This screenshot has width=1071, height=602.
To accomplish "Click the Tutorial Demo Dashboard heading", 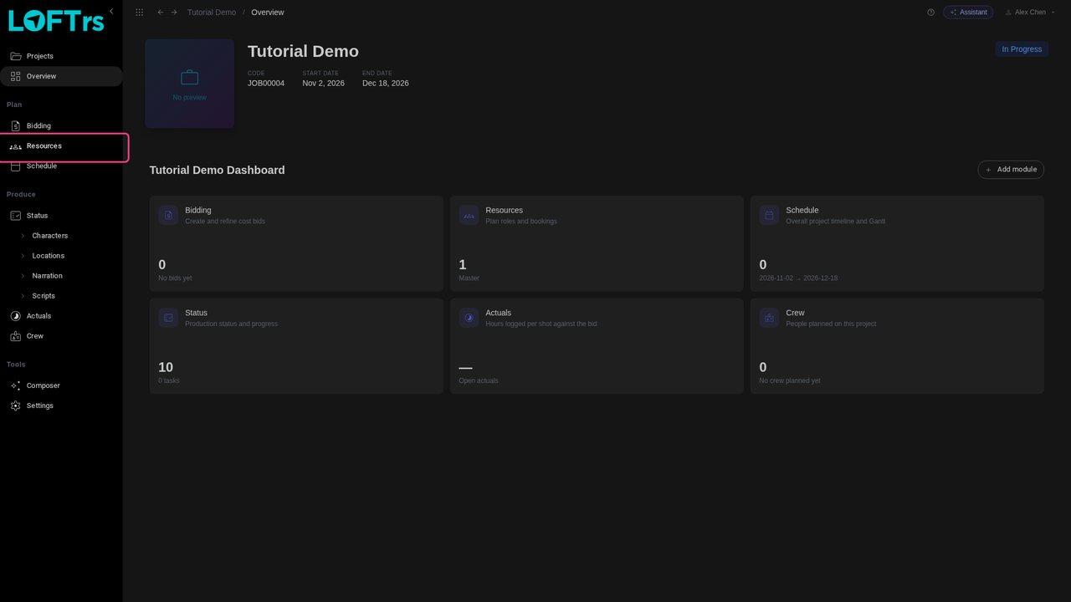I will tap(217, 170).
